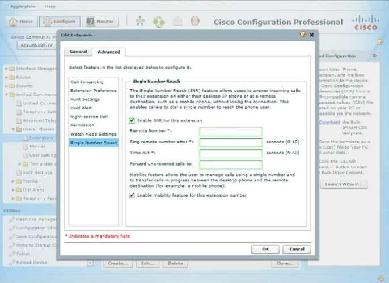Click the green refresh globe icon

pyautogui.click(x=159, y=22)
